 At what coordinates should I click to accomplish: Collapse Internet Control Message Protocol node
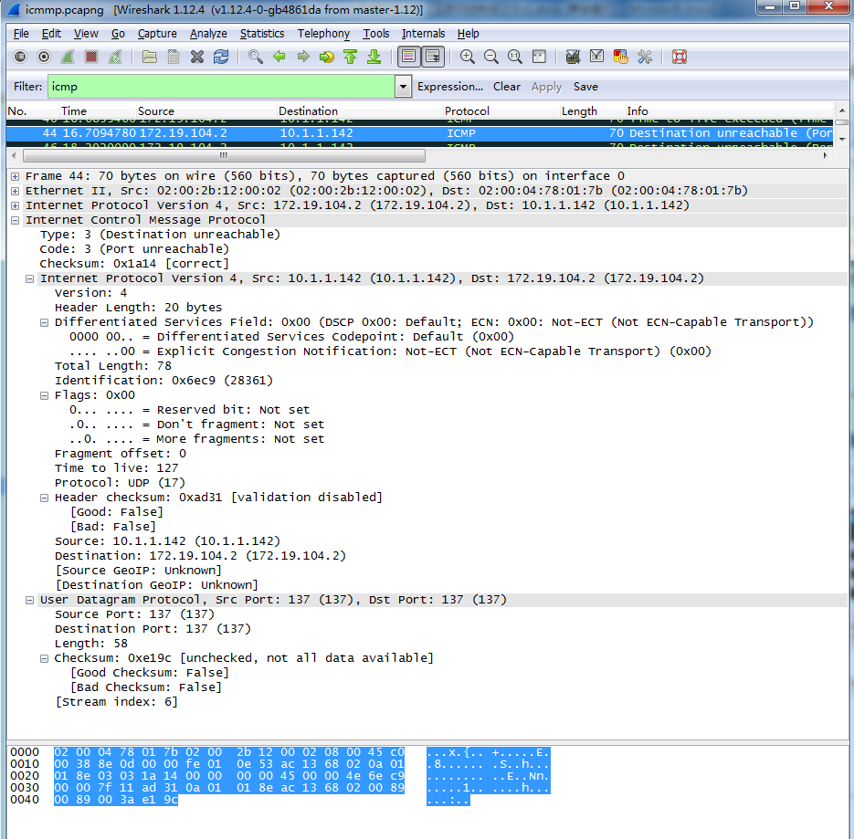(x=16, y=221)
